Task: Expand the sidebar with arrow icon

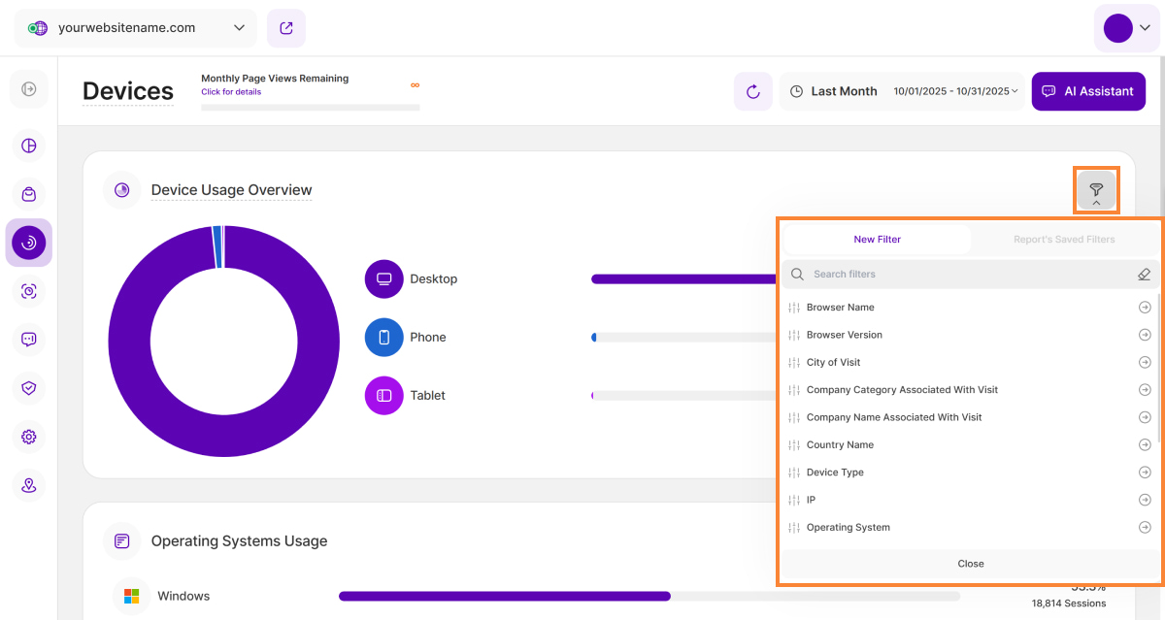Action: pos(29,89)
